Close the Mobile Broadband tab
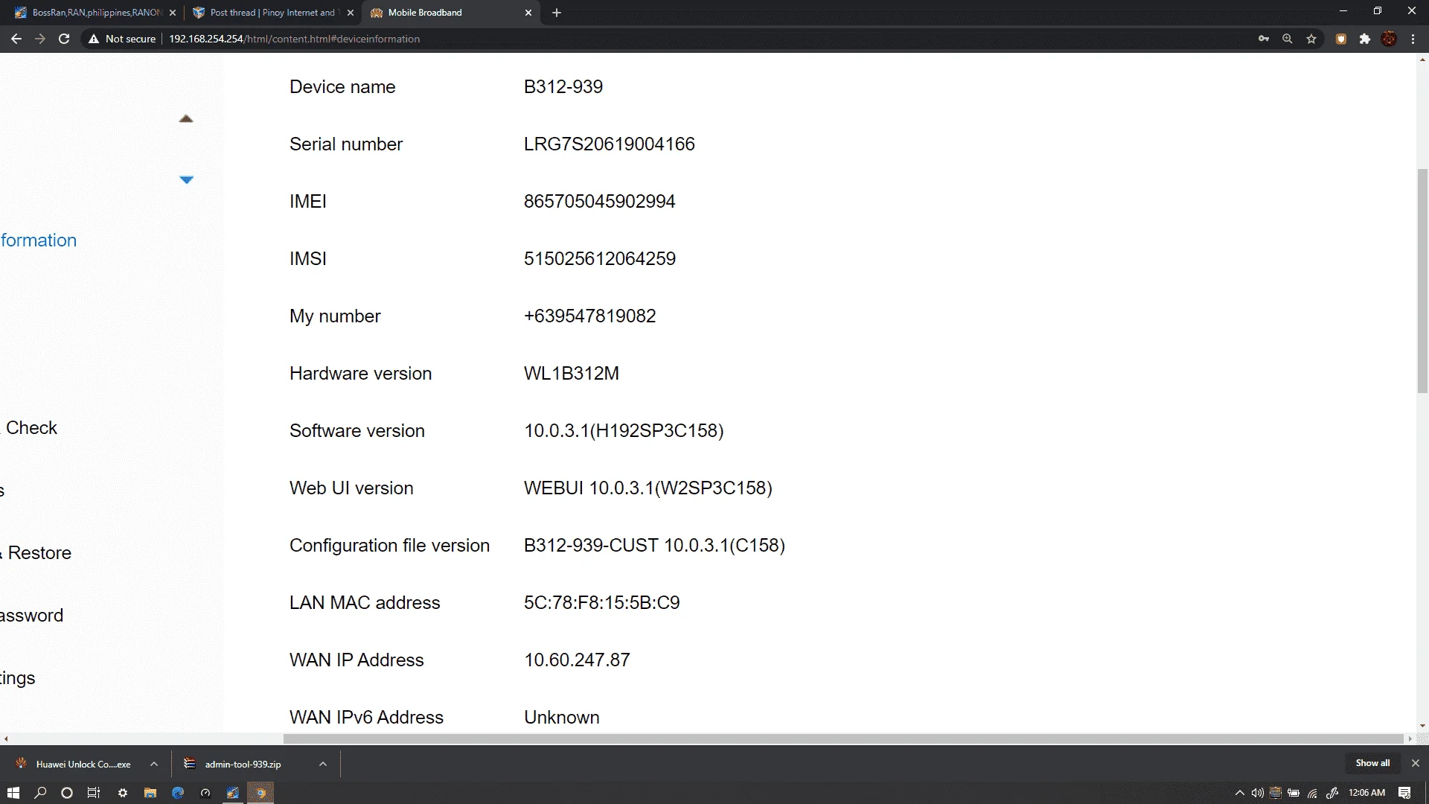Screen dimensions: 1429x804 pos(528,13)
